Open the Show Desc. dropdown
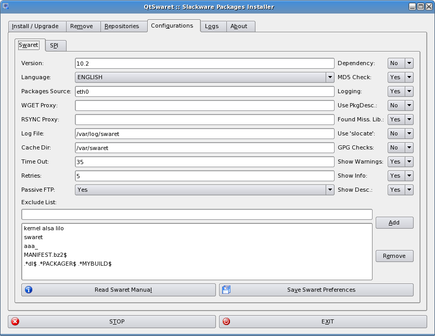Viewport: 435px width, 336px height. (x=400, y=190)
